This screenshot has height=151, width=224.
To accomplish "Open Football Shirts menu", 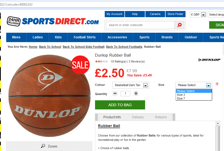I will [x=85, y=37].
